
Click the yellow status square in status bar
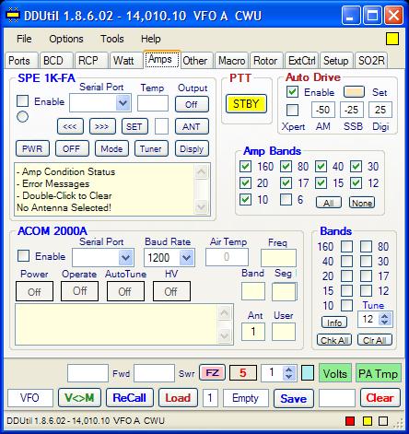[x=368, y=421]
